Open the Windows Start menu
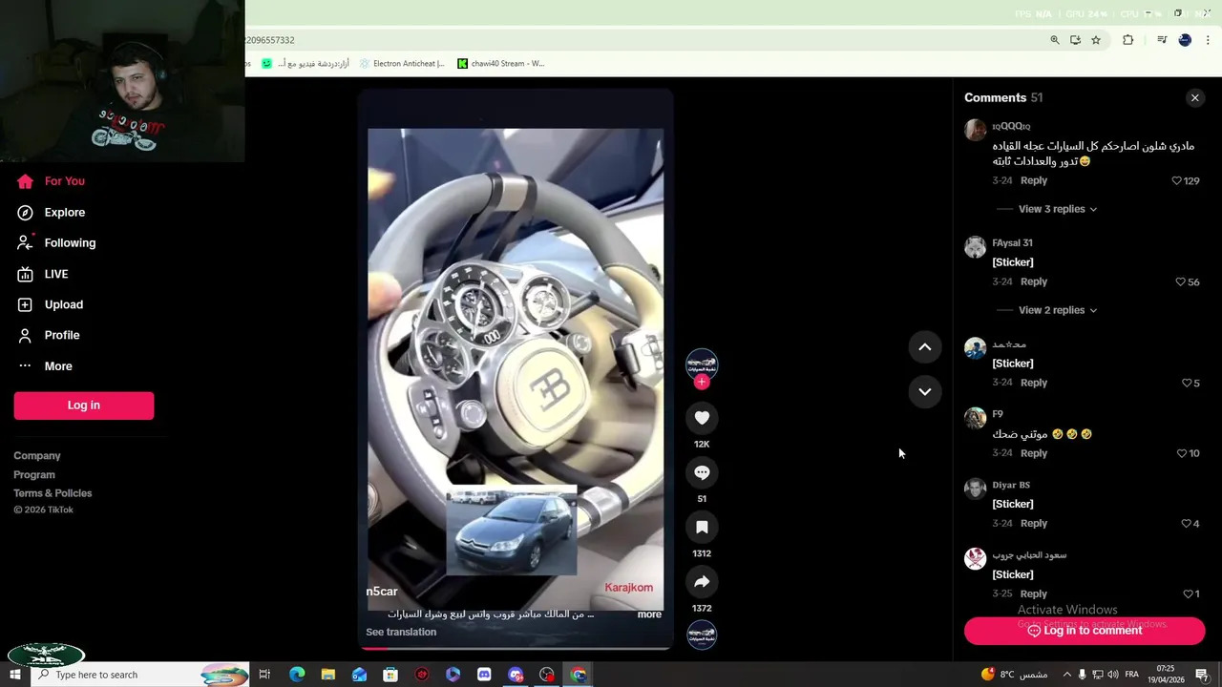The image size is (1222, 687). (x=15, y=675)
